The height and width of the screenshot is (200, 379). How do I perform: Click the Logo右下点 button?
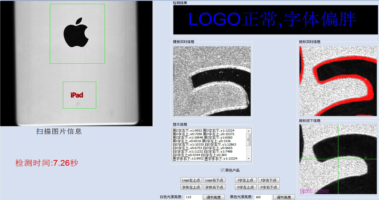tap(214, 180)
